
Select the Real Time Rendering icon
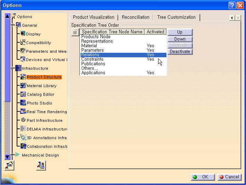[x=23, y=112]
